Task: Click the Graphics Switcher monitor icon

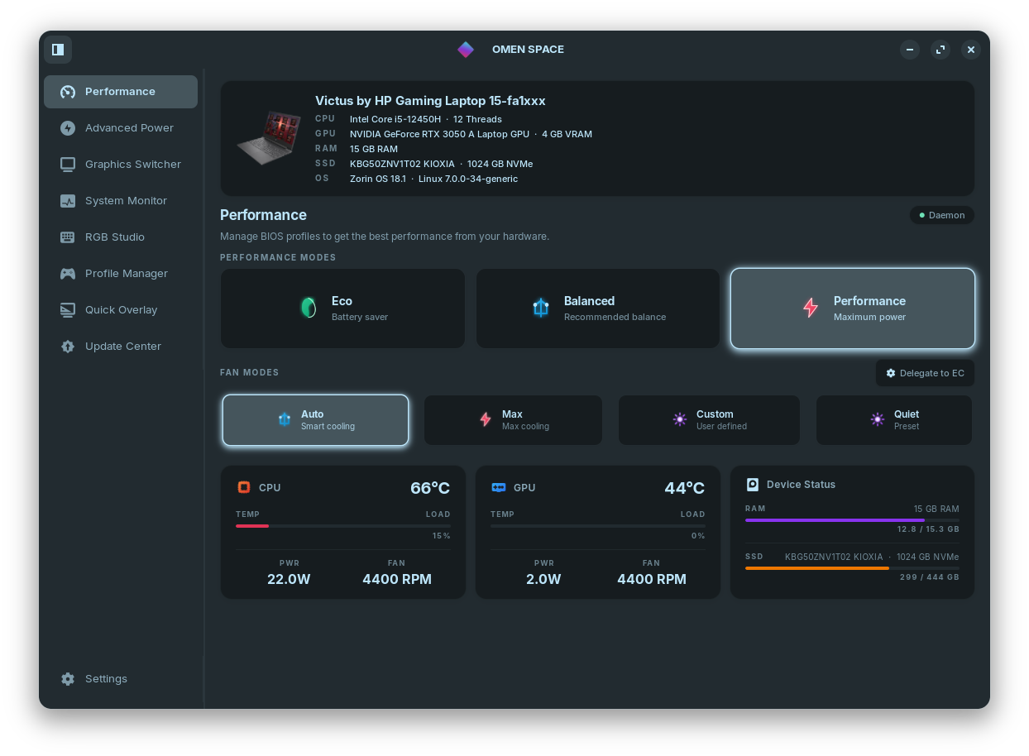Action: pos(68,165)
